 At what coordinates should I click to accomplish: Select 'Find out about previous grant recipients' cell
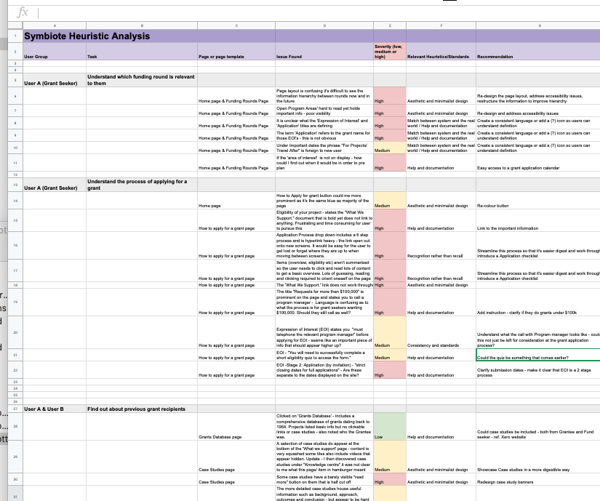pos(142,409)
